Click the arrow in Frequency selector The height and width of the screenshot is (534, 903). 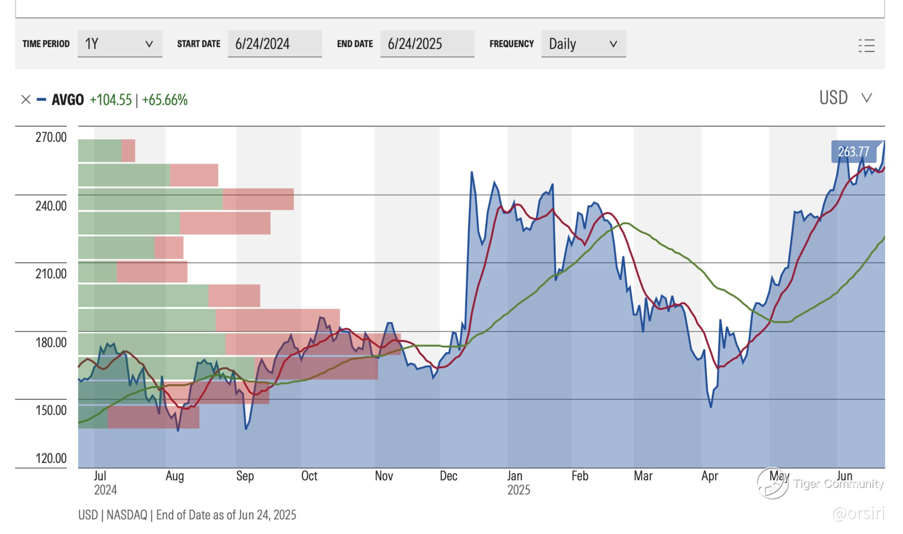point(613,44)
